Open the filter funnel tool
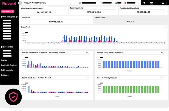 click(x=144, y=3)
